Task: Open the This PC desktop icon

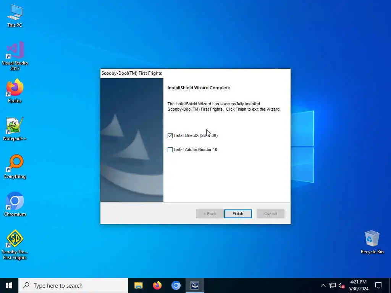Action: tap(15, 16)
